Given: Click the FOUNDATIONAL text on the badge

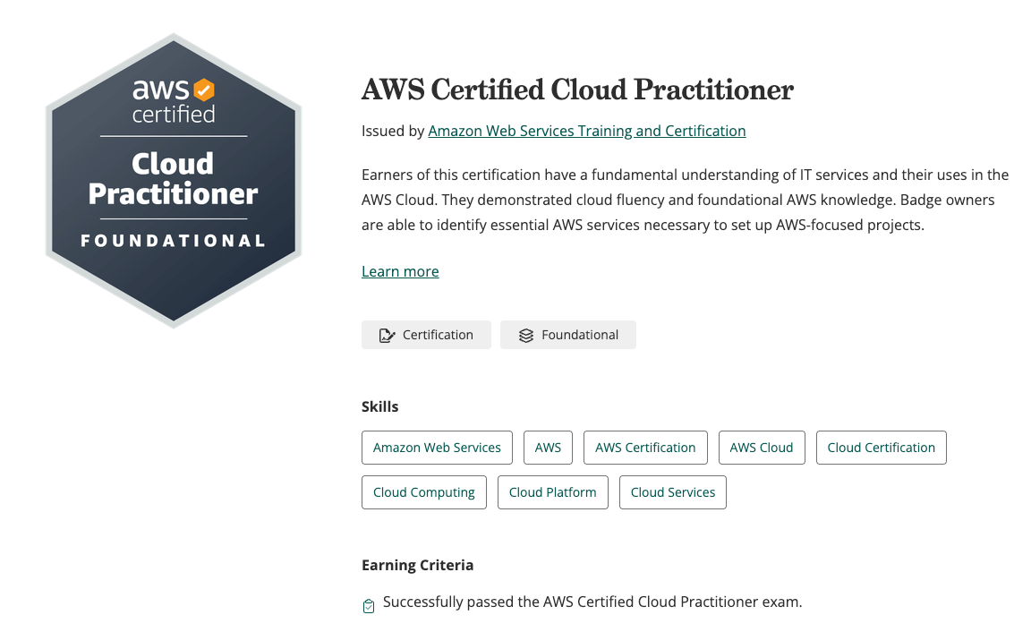Looking at the screenshot, I should (174, 241).
